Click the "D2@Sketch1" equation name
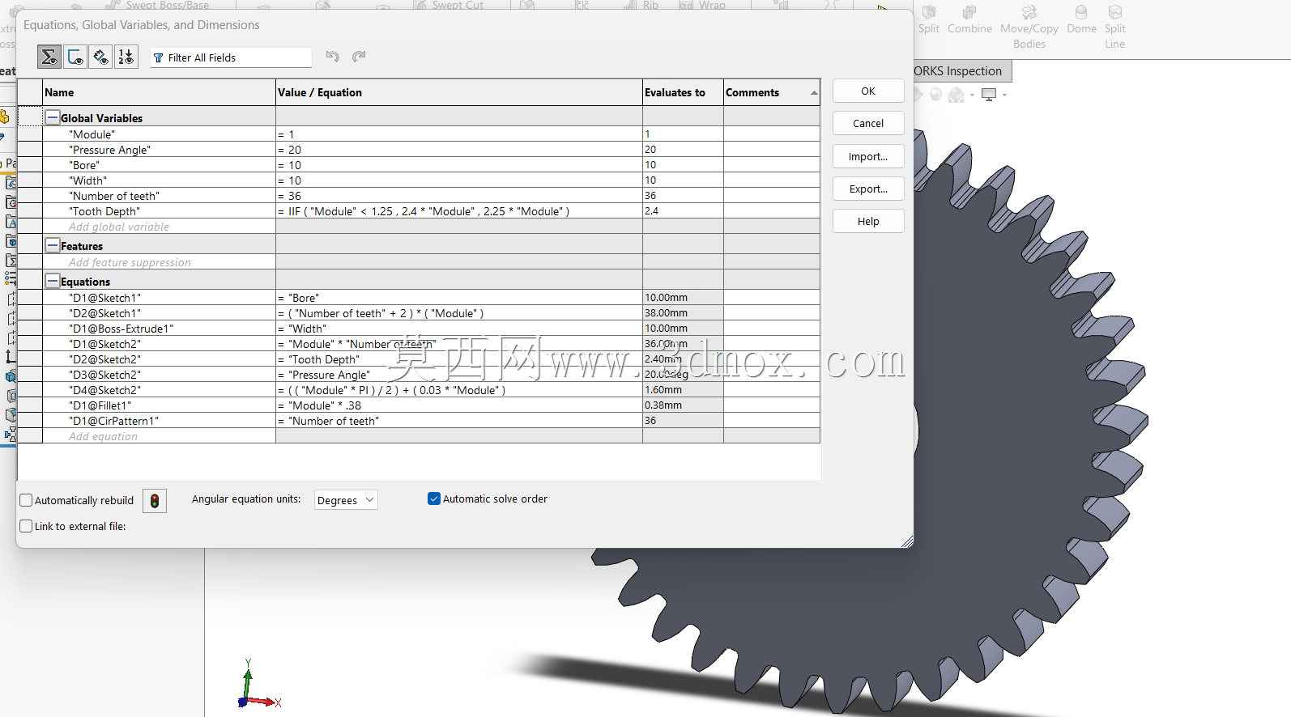This screenshot has width=1291, height=717. 105,313
